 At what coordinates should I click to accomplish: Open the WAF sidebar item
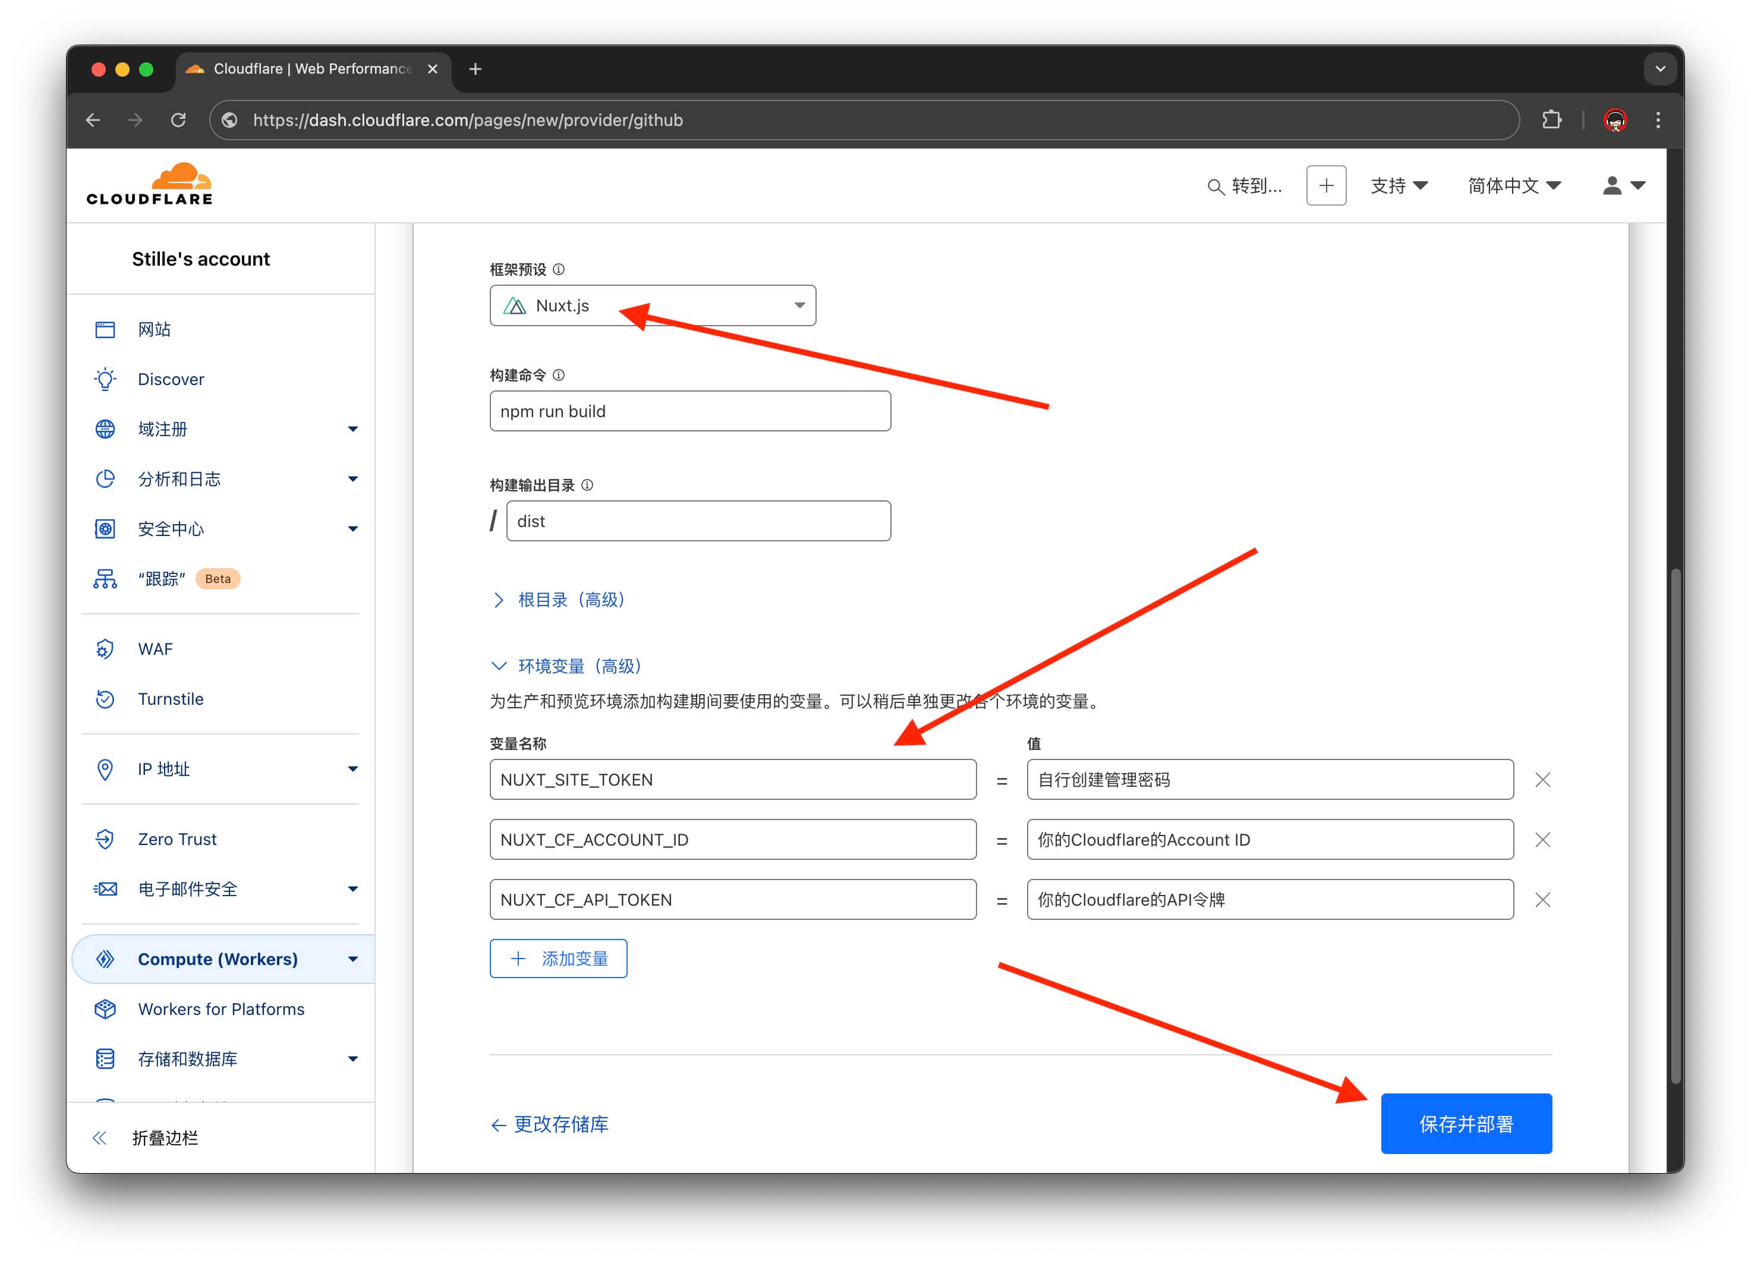pos(155,649)
